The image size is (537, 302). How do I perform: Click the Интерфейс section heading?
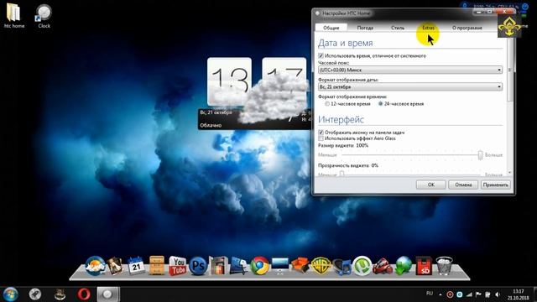point(341,119)
